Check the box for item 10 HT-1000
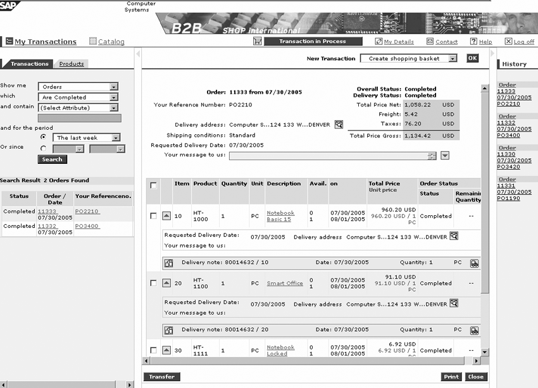 153,216
